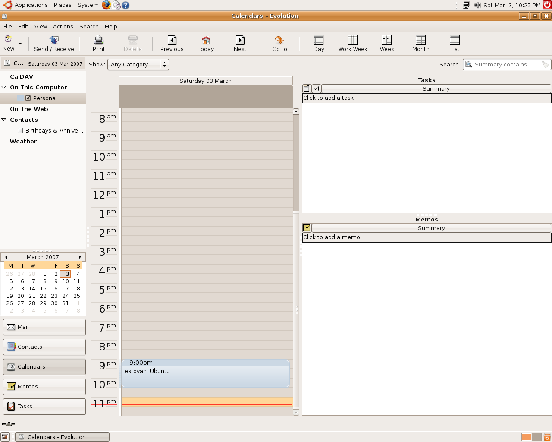
Task: Switch to the Memos component
Action: 44,387
